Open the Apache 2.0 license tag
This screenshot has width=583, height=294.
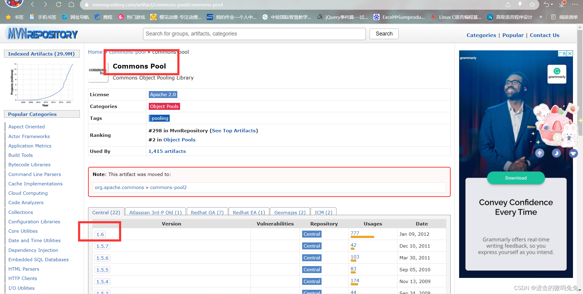coord(163,94)
